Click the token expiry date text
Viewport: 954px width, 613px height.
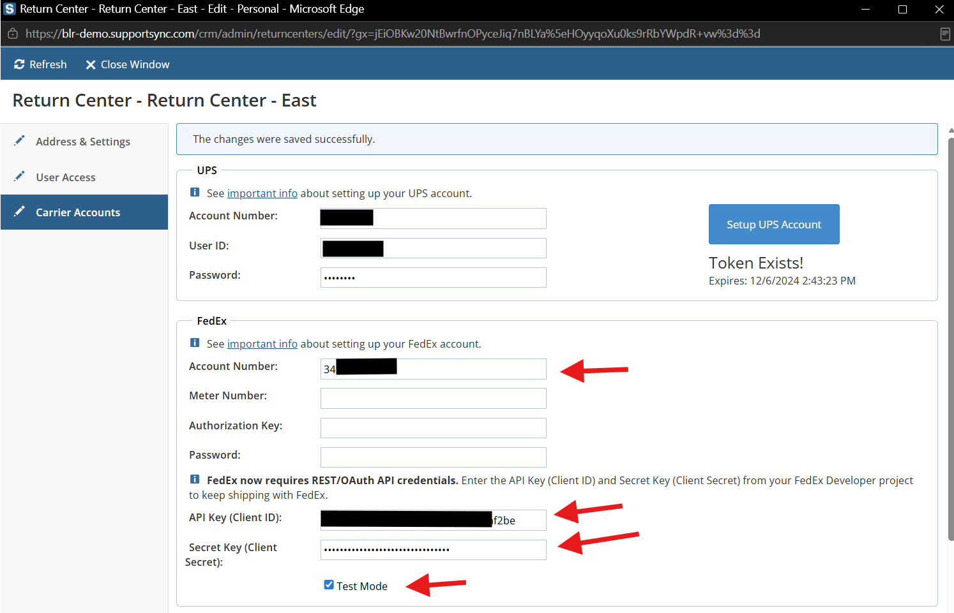click(x=782, y=281)
